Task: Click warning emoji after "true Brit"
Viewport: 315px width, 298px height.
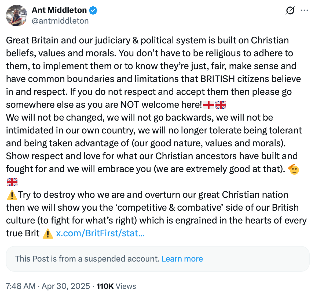Action: tap(48, 233)
